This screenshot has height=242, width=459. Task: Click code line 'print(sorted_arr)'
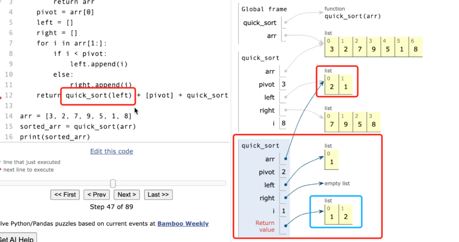coord(55,137)
